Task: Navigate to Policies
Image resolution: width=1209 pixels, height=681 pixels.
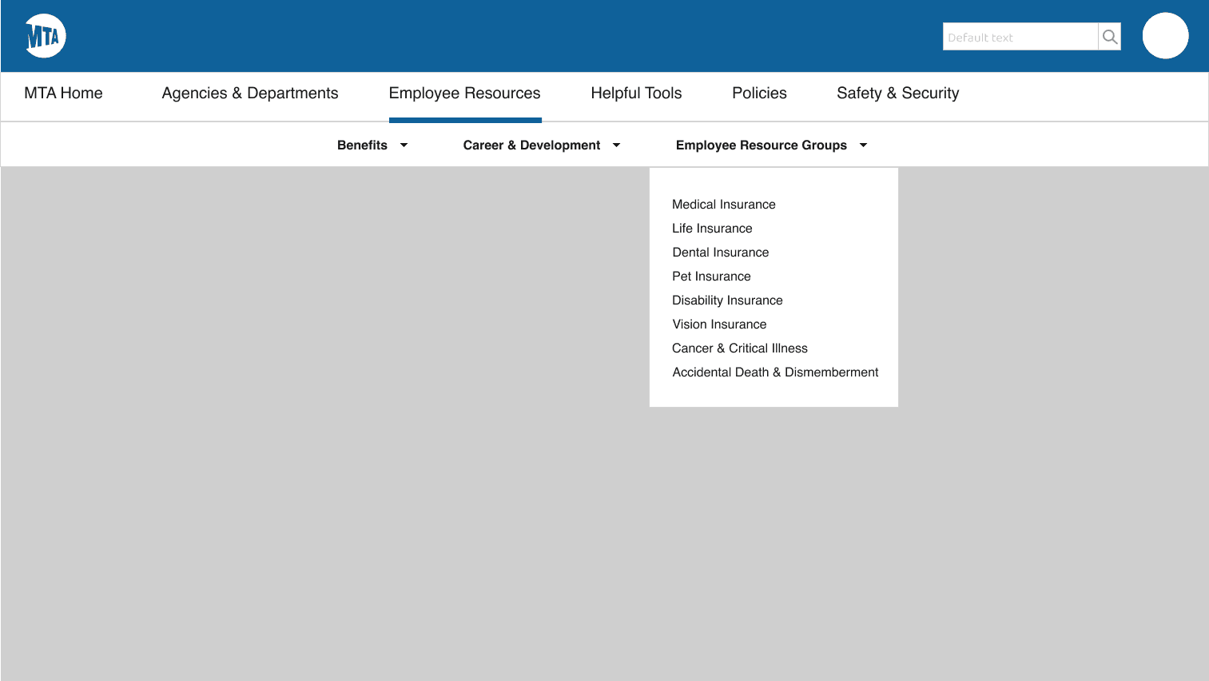Action: pyautogui.click(x=758, y=93)
